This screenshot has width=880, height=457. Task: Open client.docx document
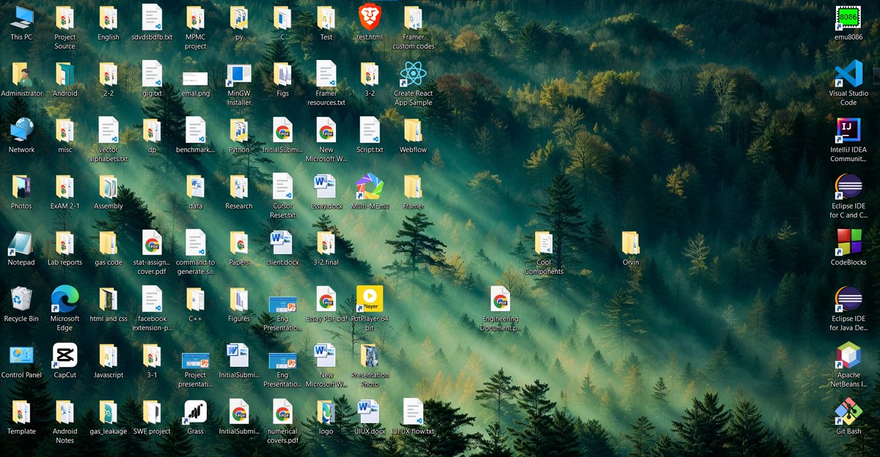pos(282,248)
